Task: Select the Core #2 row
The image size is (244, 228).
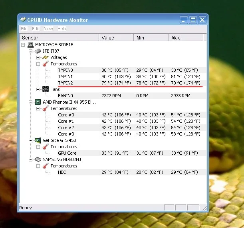Action: point(132,128)
